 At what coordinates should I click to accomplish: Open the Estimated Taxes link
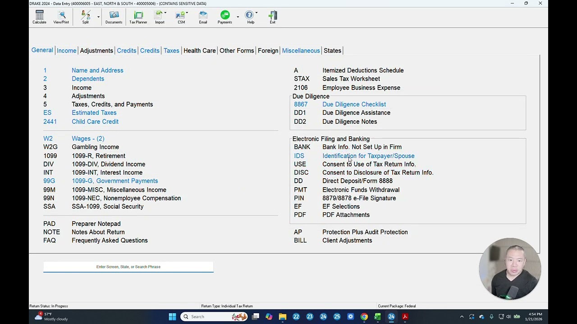[94, 113]
